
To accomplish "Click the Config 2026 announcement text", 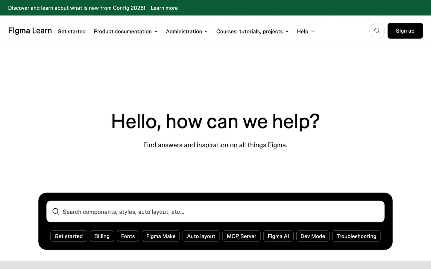I will click(x=77, y=8).
